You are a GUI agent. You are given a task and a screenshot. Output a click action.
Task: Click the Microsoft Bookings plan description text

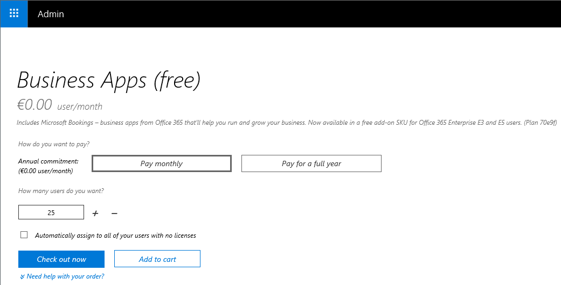coord(287,123)
